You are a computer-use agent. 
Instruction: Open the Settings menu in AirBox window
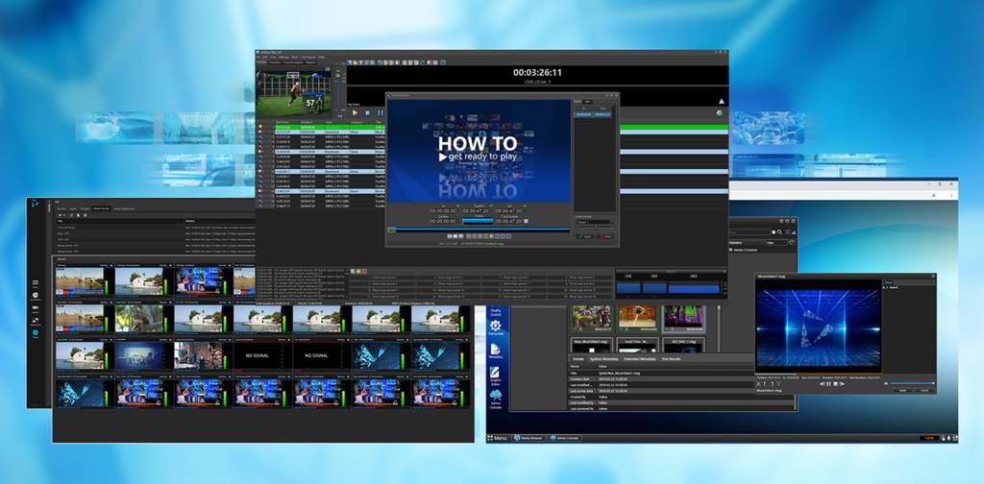[283, 57]
